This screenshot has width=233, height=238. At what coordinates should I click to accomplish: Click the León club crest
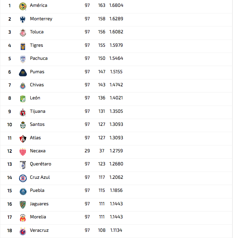coord(23,99)
